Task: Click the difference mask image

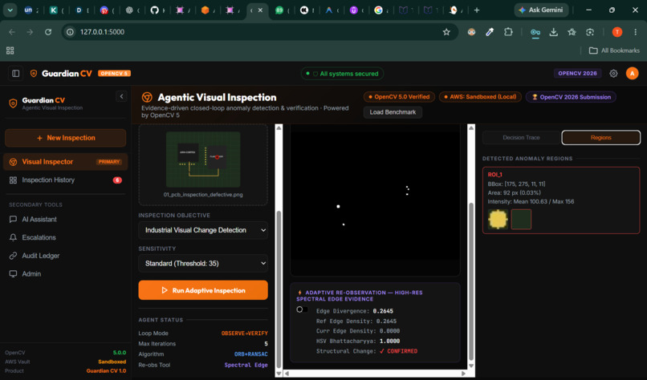Action: (x=375, y=196)
